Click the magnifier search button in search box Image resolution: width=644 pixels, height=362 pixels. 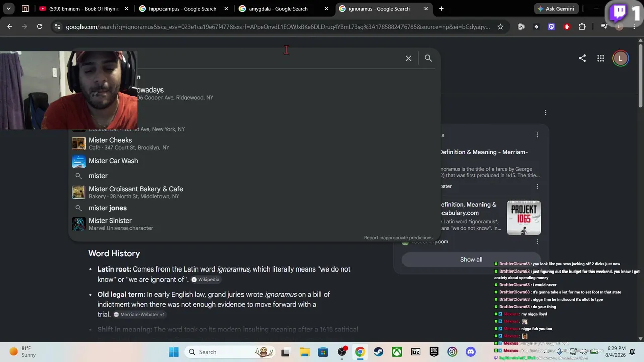[x=428, y=58]
